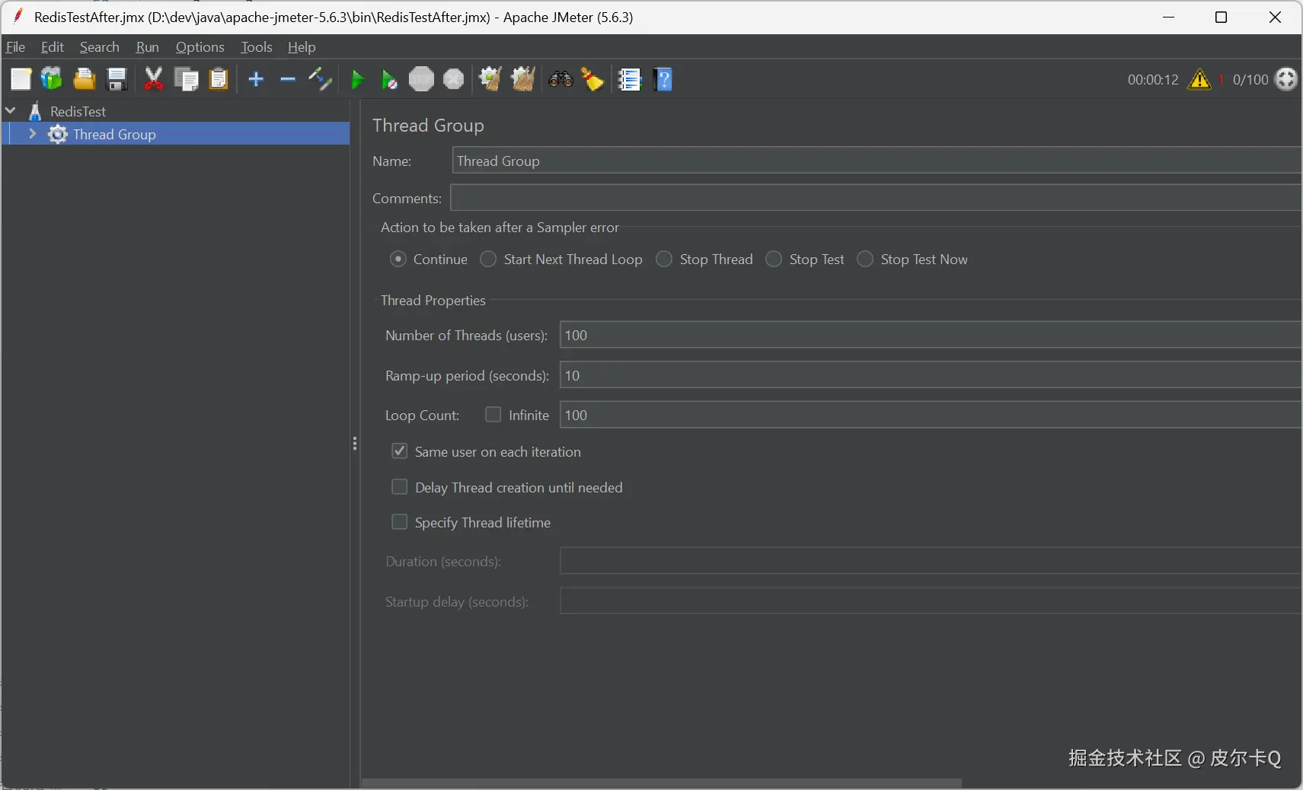Select the Thread Group tree item
Screen dimensions: 1303x790
click(114, 134)
